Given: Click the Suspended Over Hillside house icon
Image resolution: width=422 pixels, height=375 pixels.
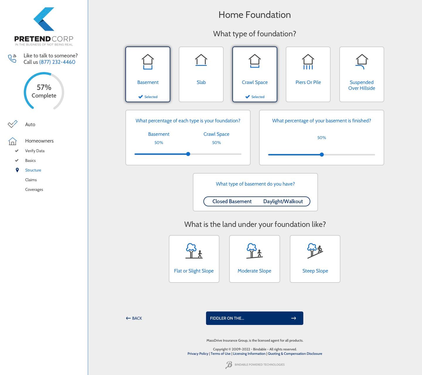Looking at the screenshot, I should 362,62.
